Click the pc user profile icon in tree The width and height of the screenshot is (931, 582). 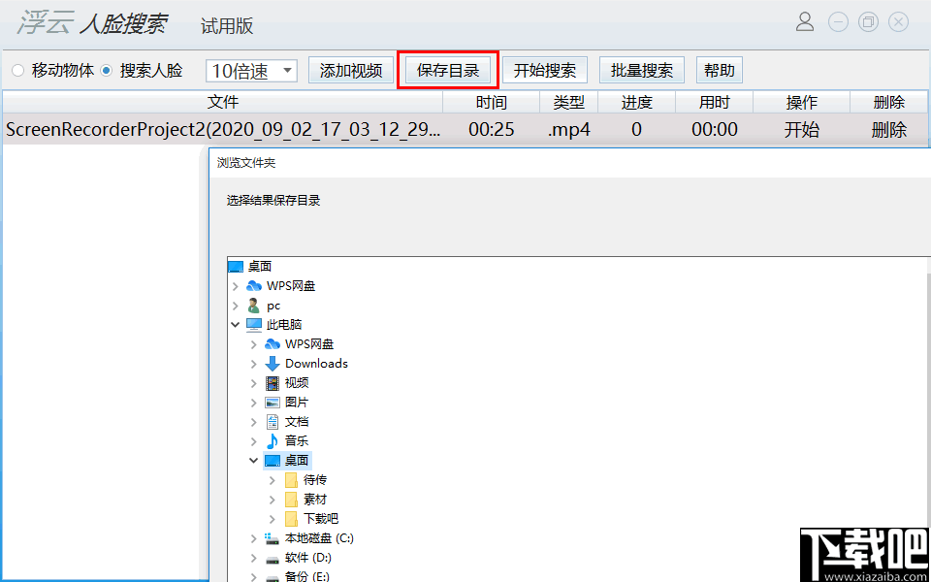[x=253, y=305]
